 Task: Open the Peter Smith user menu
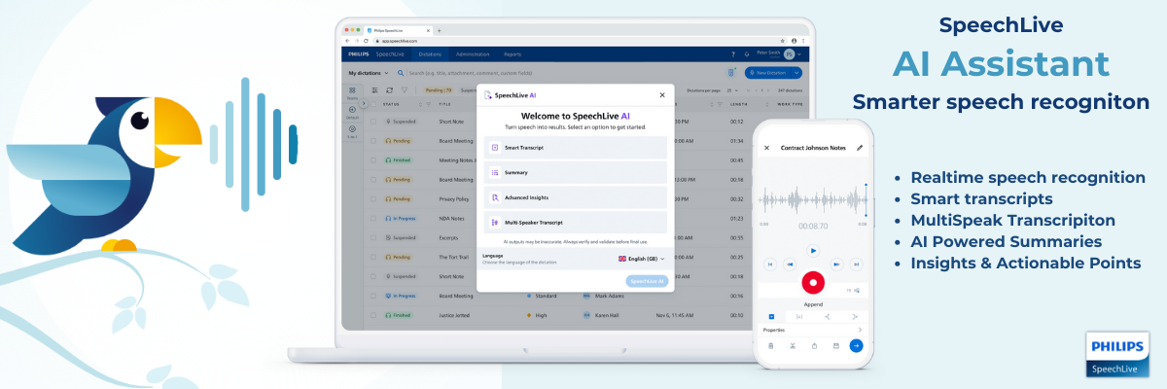coord(779,54)
